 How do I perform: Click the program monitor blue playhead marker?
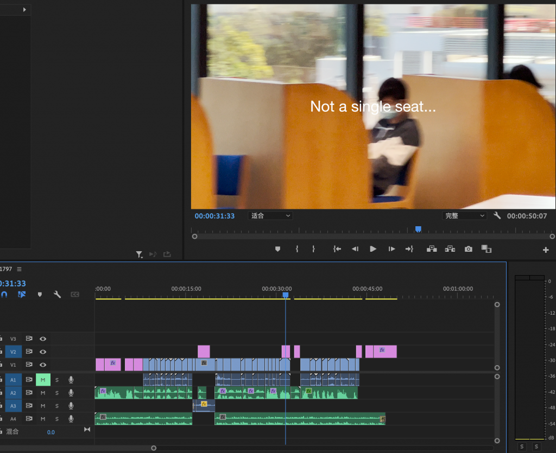click(x=418, y=229)
